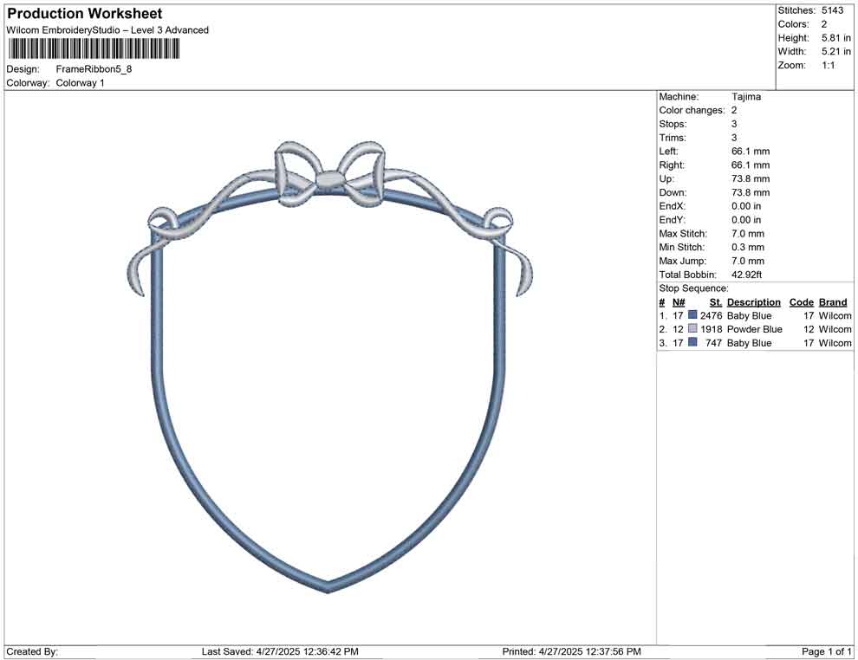Click the design name 'FrameRibbon5_8'
The width and height of the screenshot is (858, 660).
click(x=94, y=69)
